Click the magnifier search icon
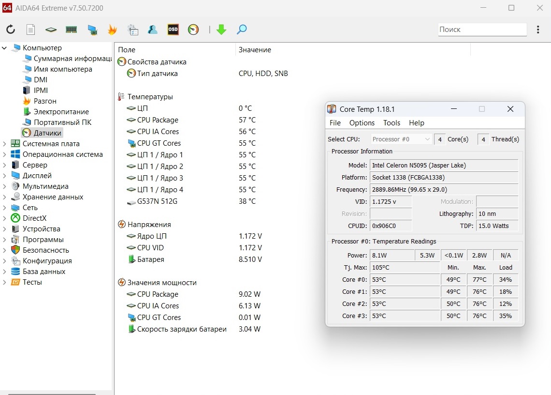 pos(242,30)
